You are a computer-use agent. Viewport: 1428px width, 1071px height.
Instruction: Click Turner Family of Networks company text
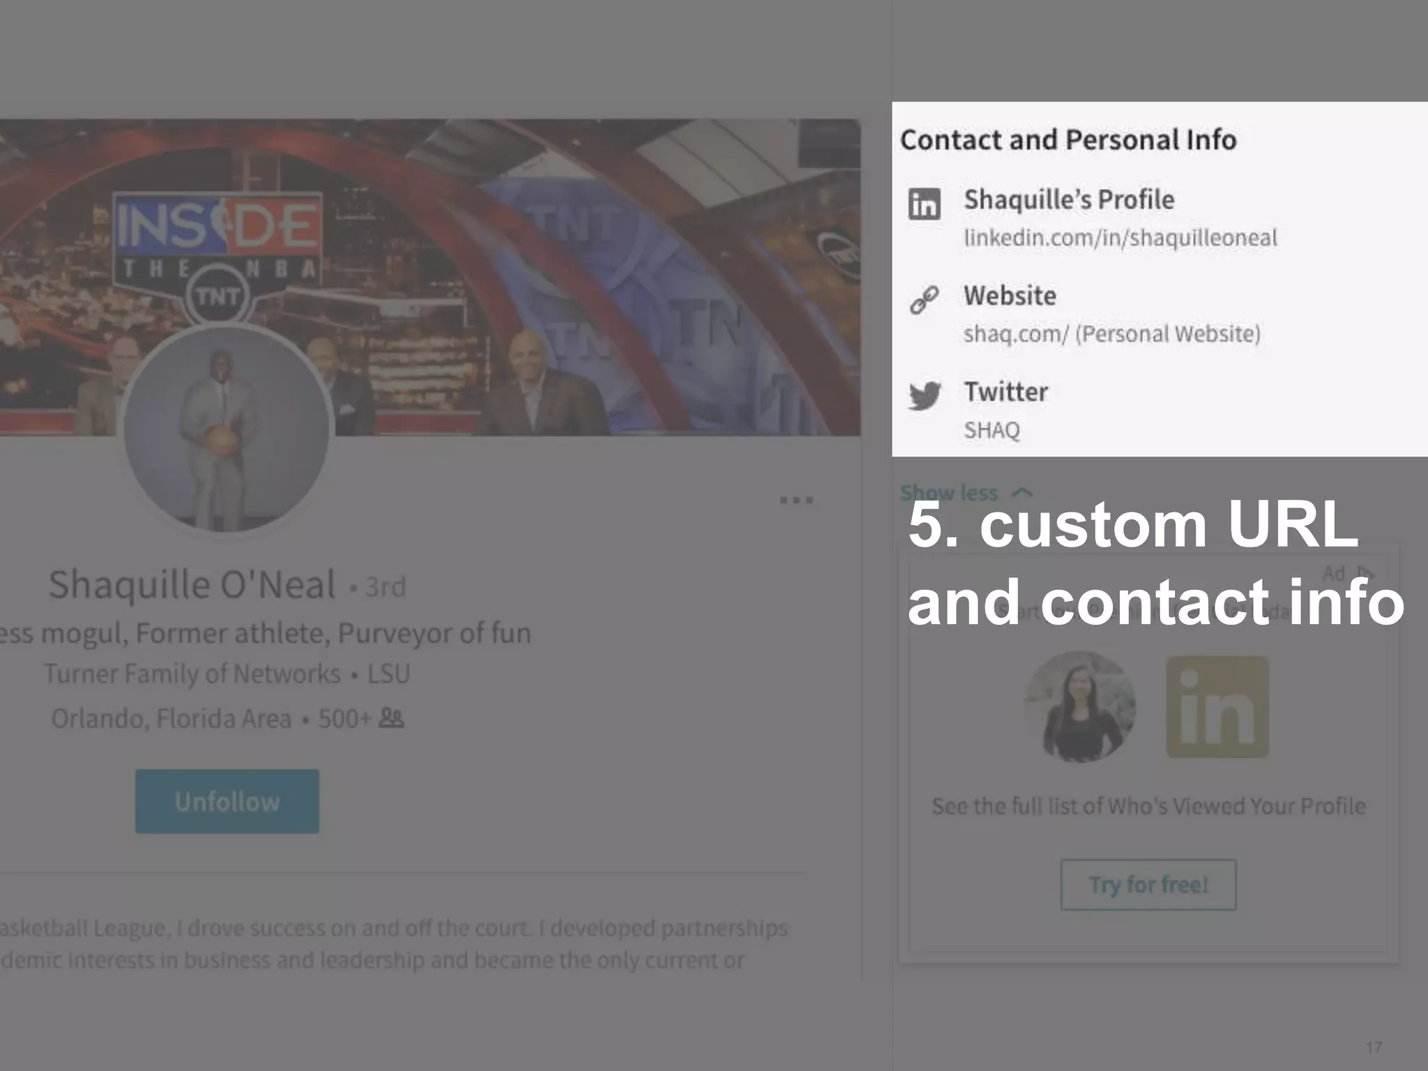[x=192, y=674]
